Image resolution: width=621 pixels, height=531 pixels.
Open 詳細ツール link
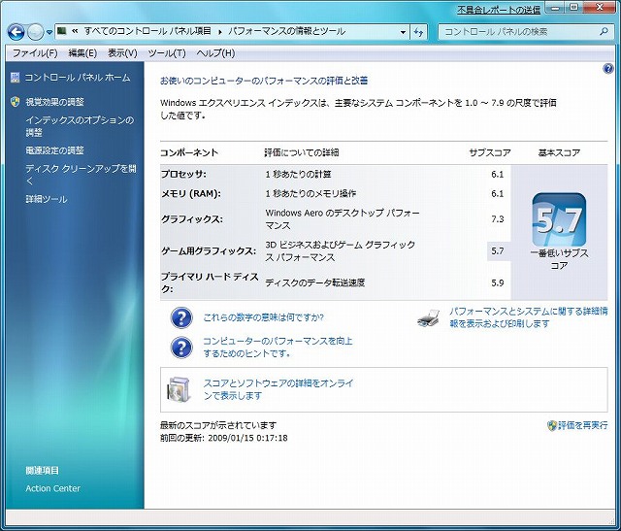coord(47,199)
